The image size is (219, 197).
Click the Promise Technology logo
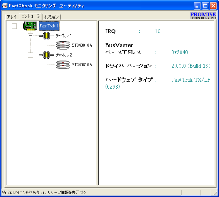coord(203,16)
